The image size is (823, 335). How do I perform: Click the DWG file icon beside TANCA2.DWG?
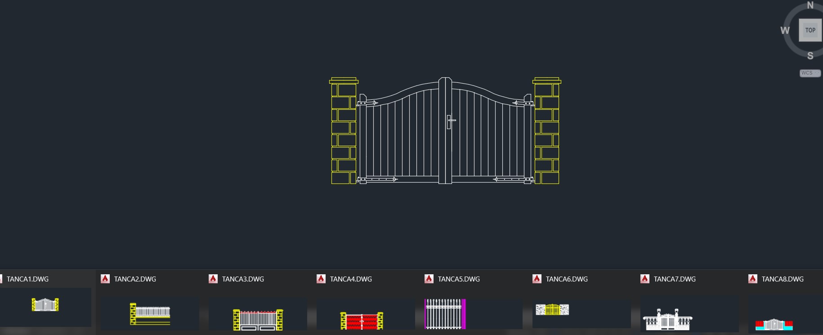(105, 279)
